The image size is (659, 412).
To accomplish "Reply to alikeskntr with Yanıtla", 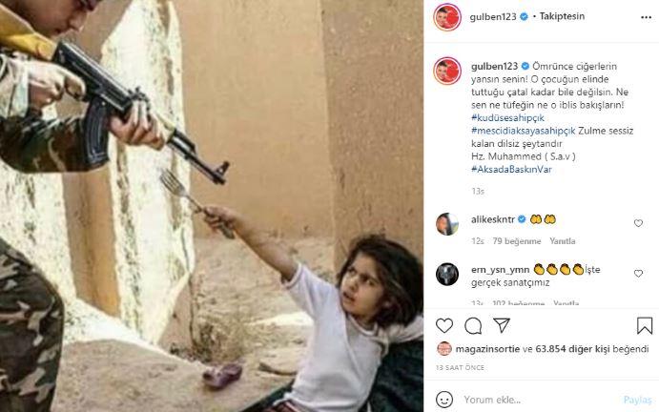I will (x=563, y=241).
